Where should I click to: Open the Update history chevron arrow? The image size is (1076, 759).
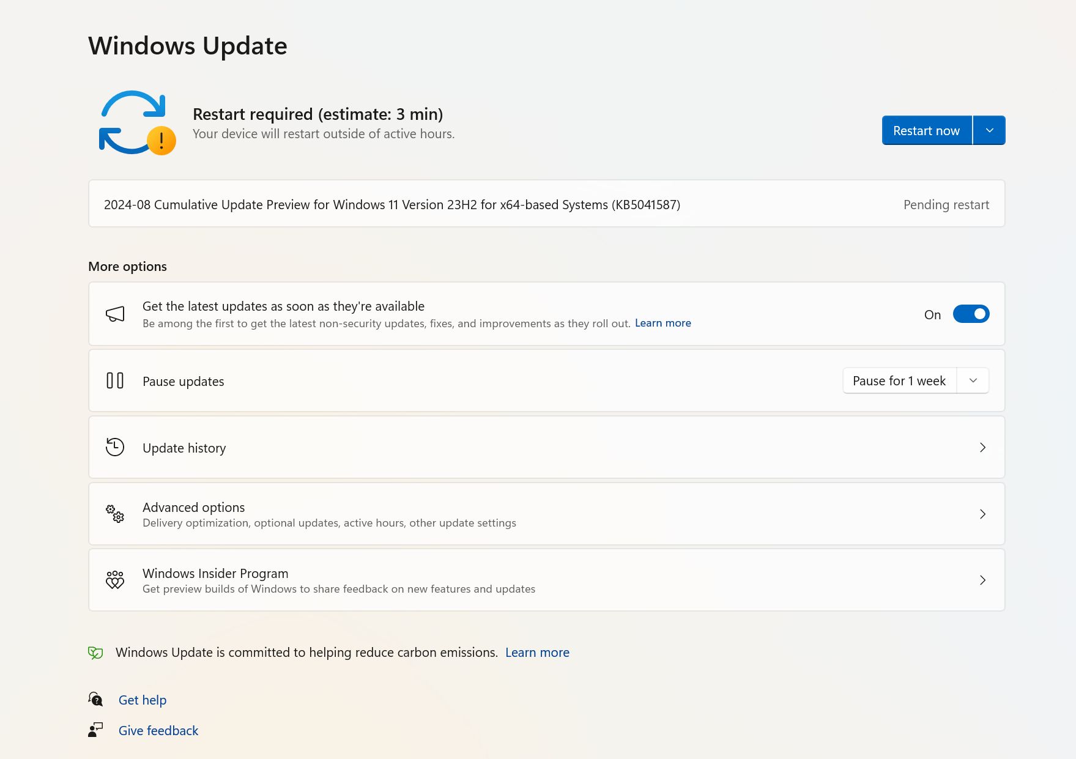(982, 447)
